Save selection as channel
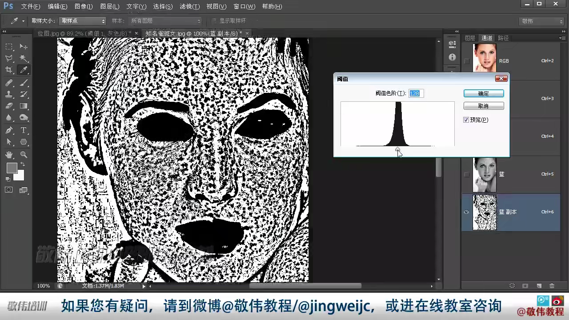The width and height of the screenshot is (569, 320). pos(525,286)
